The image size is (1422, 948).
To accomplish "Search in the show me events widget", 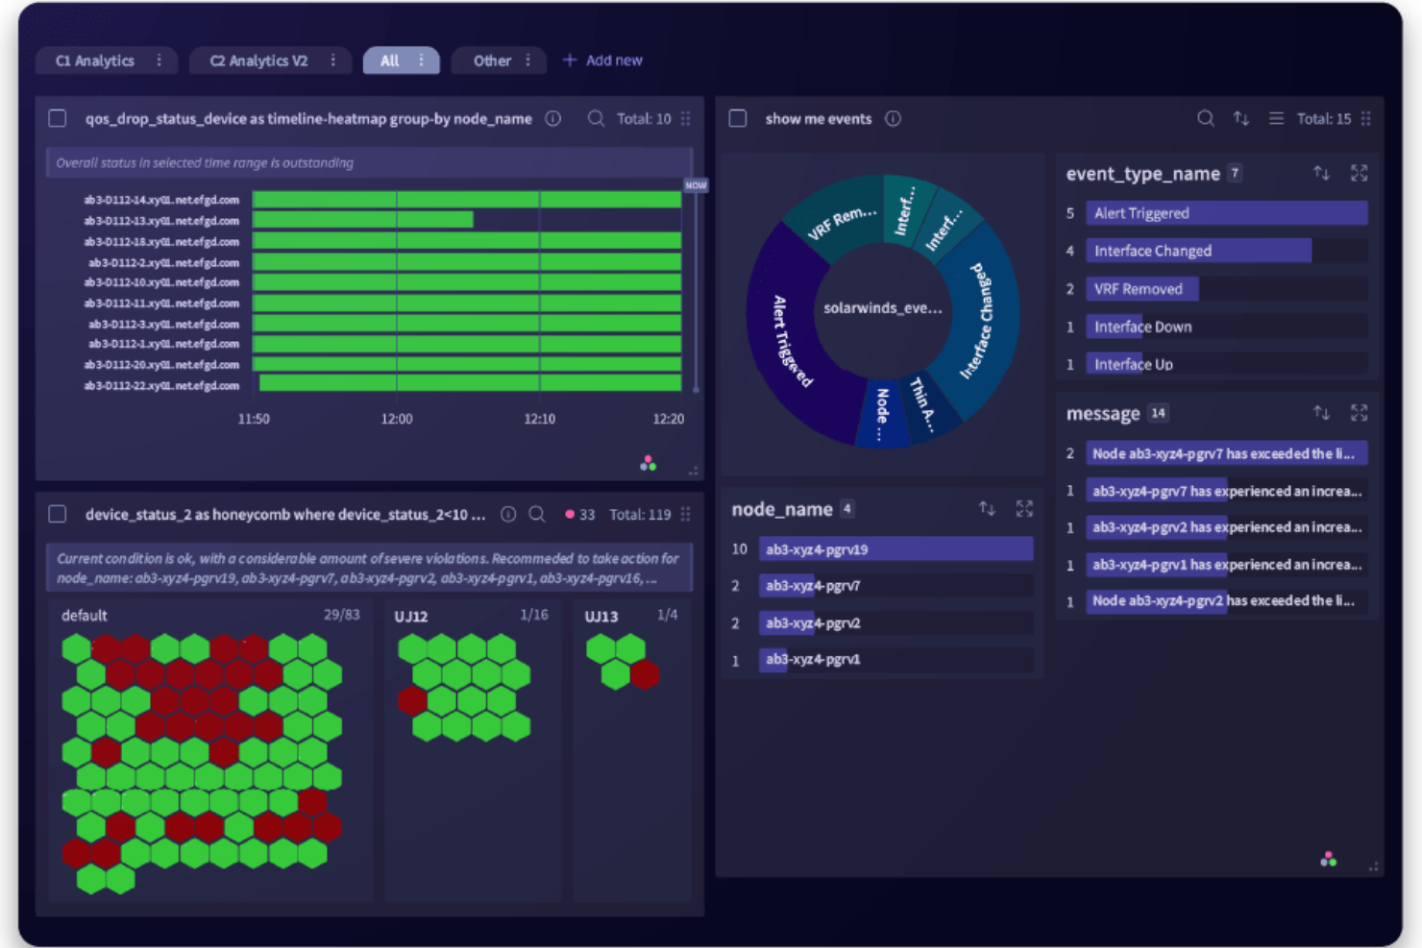I will click(1206, 118).
